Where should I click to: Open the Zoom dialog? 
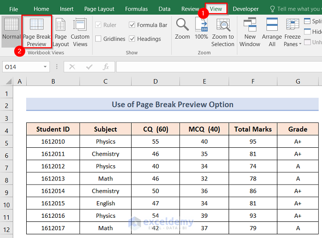(182, 29)
